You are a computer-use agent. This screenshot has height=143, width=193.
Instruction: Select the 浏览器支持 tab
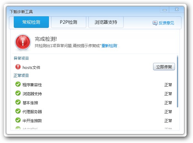click(x=106, y=22)
